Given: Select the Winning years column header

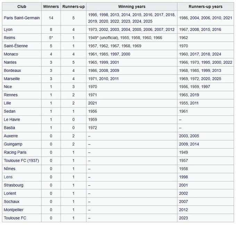Looking at the screenshot, I should (132, 7).
